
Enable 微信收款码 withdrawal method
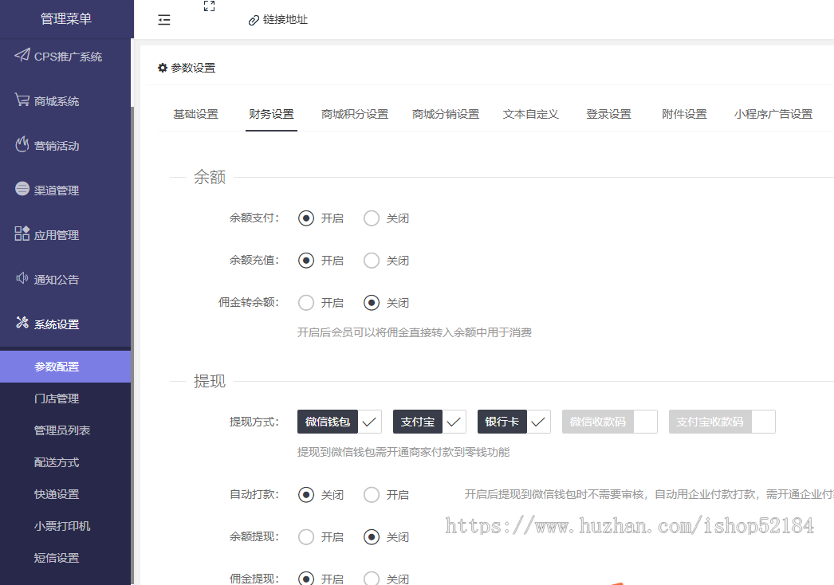click(609, 422)
